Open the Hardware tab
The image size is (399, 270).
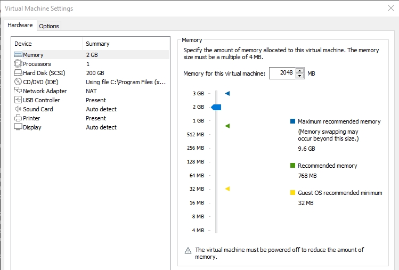click(x=20, y=26)
